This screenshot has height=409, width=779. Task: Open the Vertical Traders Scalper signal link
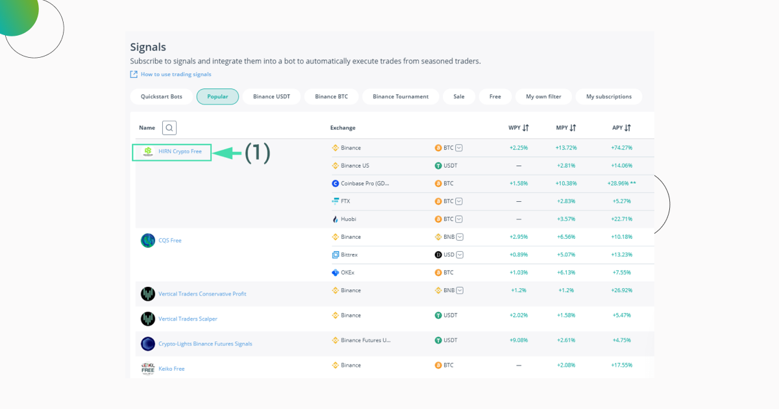pos(188,319)
